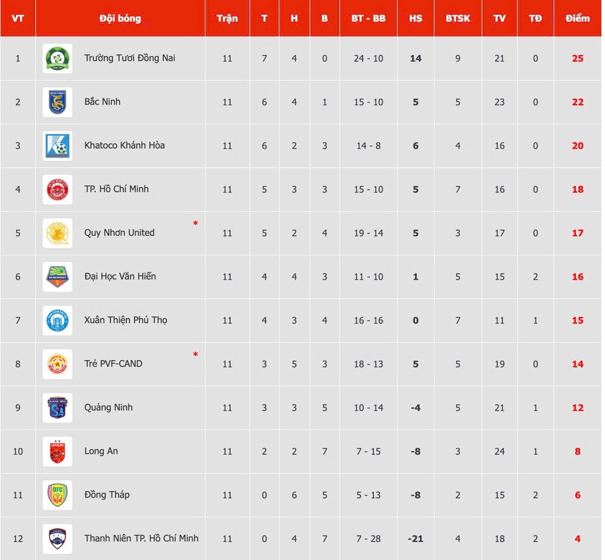Click the Long An team logo
The image size is (605, 560).
(x=57, y=451)
